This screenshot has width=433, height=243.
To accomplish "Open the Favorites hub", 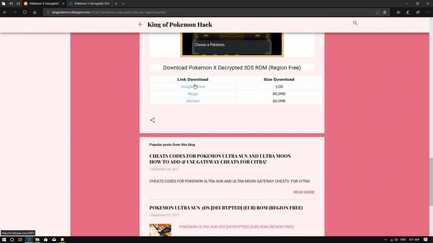I will coord(398,12).
